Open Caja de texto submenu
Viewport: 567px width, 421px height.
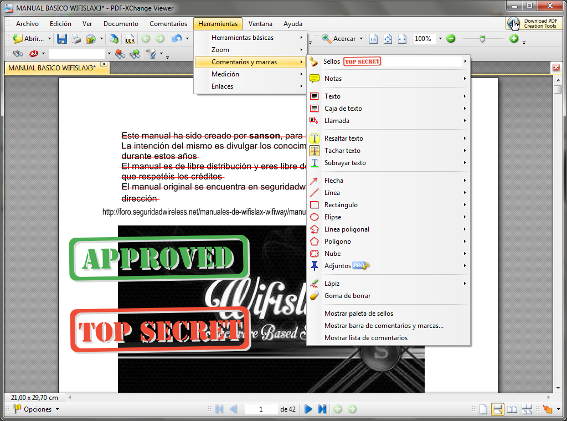(388, 109)
